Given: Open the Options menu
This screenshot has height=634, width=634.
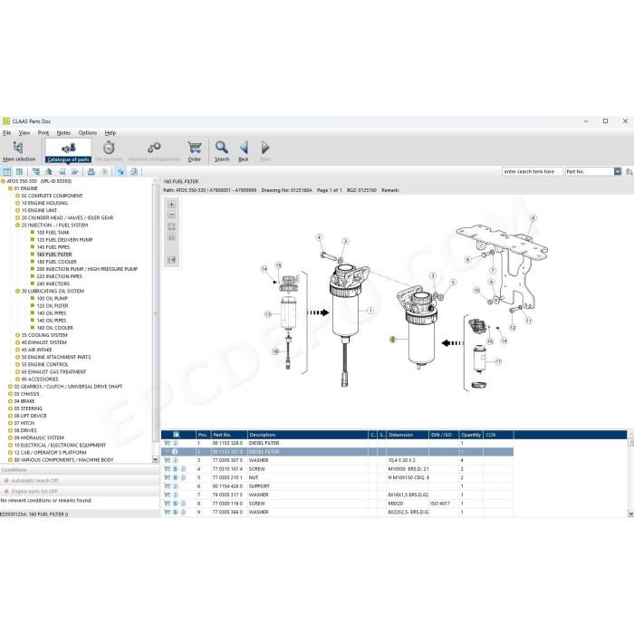Looking at the screenshot, I should coord(88,132).
